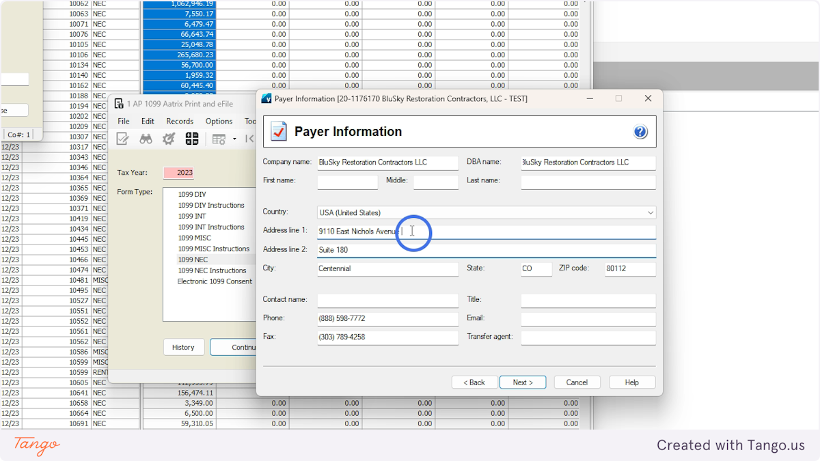This screenshot has width=820, height=461.
Task: Open the Edit menu
Action: pyautogui.click(x=148, y=121)
